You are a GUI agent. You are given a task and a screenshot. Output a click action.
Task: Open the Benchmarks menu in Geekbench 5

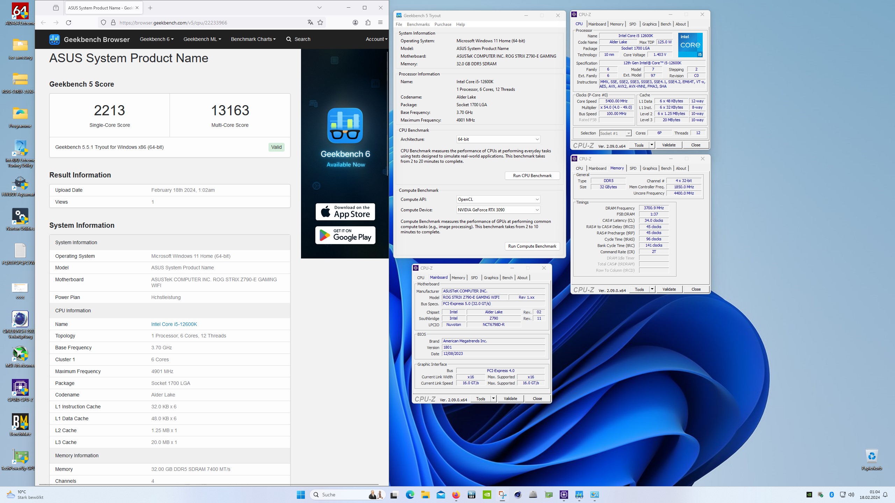418,24
